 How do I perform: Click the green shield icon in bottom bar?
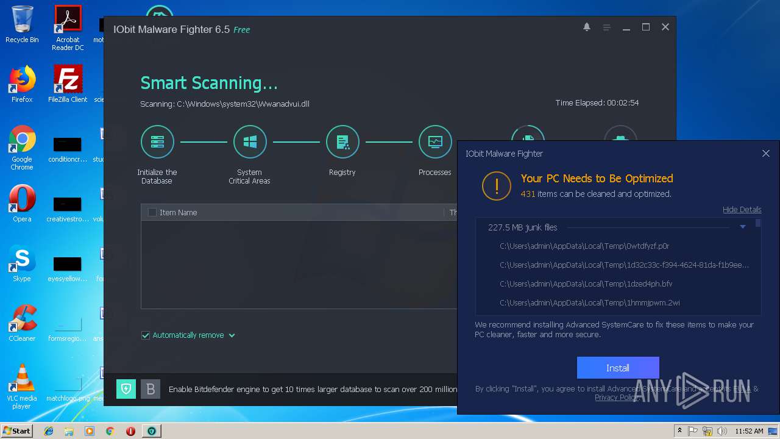coord(126,389)
